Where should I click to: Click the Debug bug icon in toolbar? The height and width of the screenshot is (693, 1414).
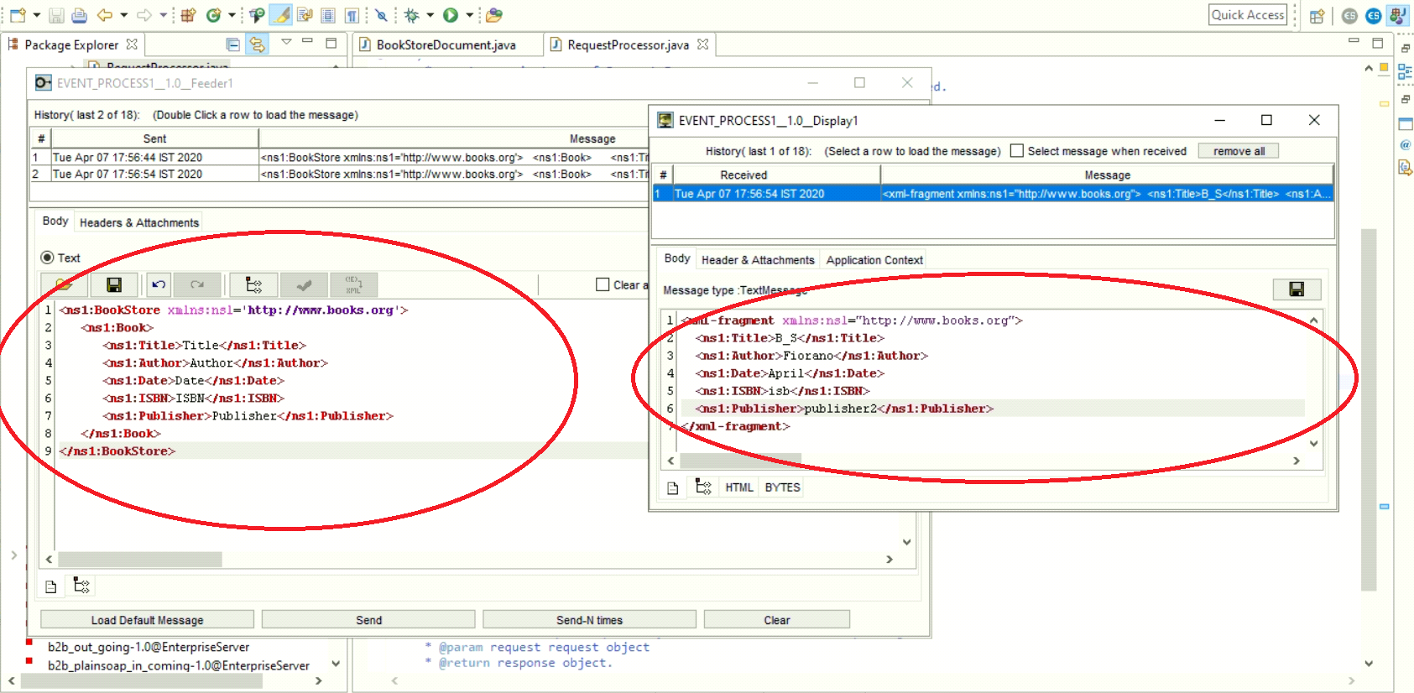click(x=411, y=15)
